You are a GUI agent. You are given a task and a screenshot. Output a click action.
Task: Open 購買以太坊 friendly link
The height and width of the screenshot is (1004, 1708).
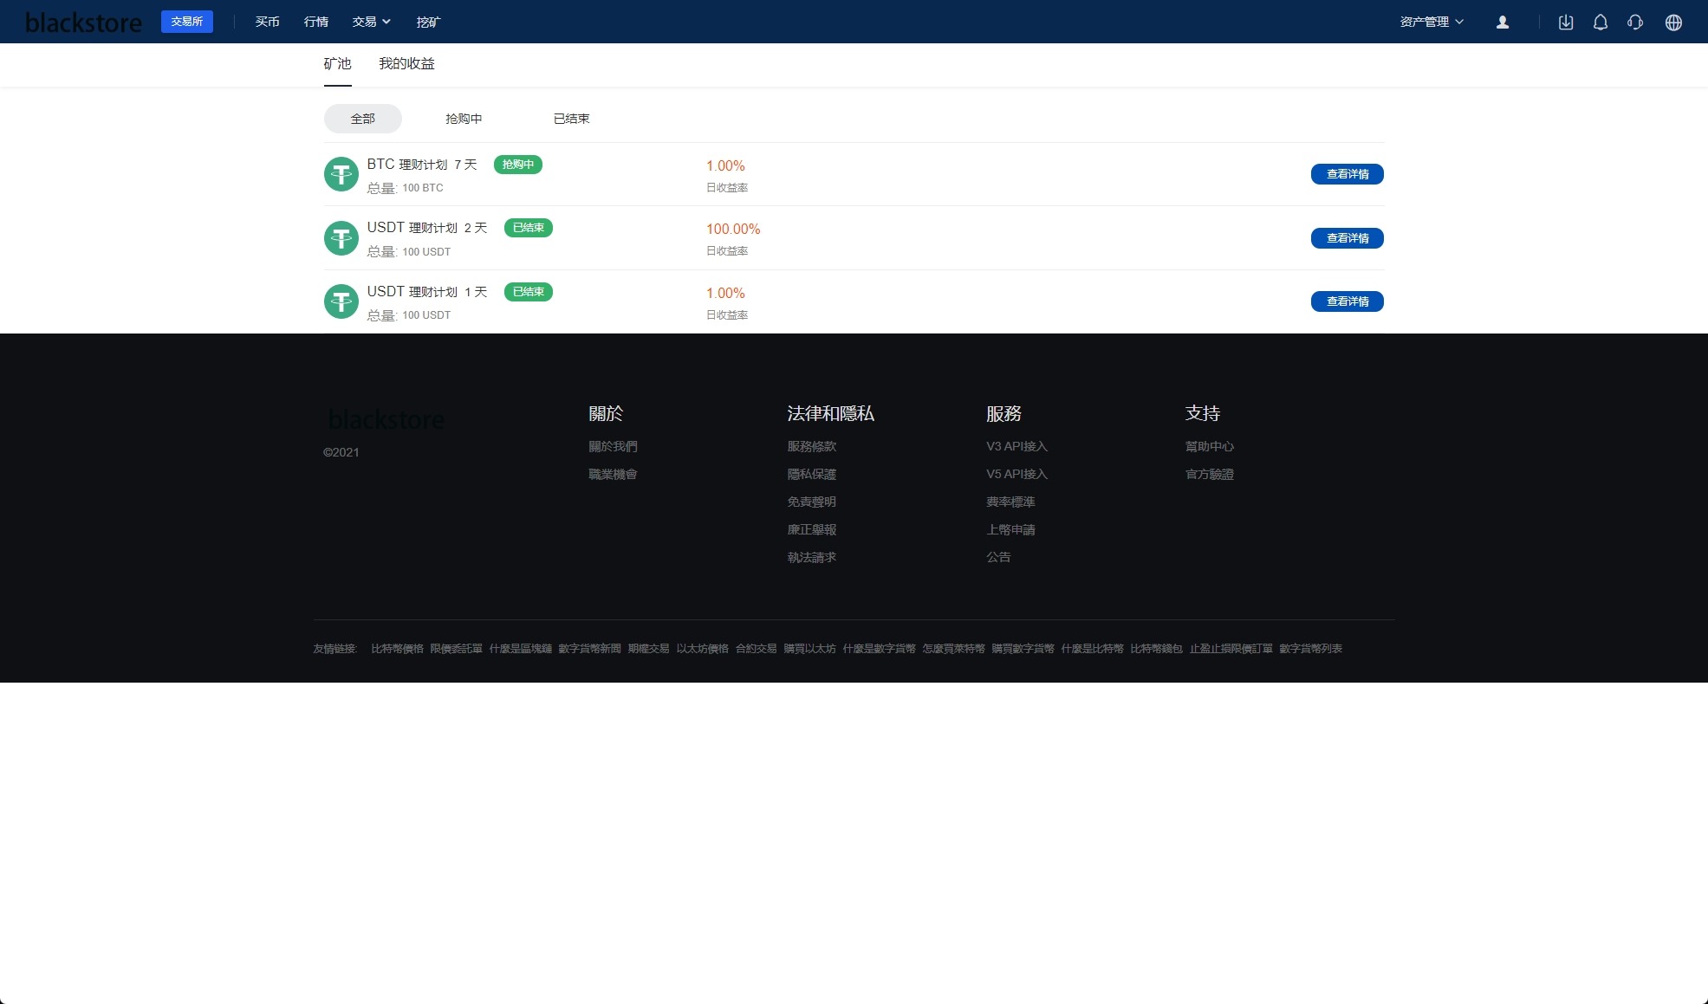pos(810,649)
